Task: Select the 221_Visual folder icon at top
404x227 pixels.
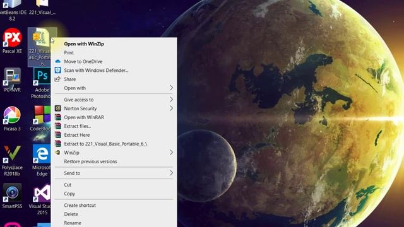Action: [x=42, y=8]
